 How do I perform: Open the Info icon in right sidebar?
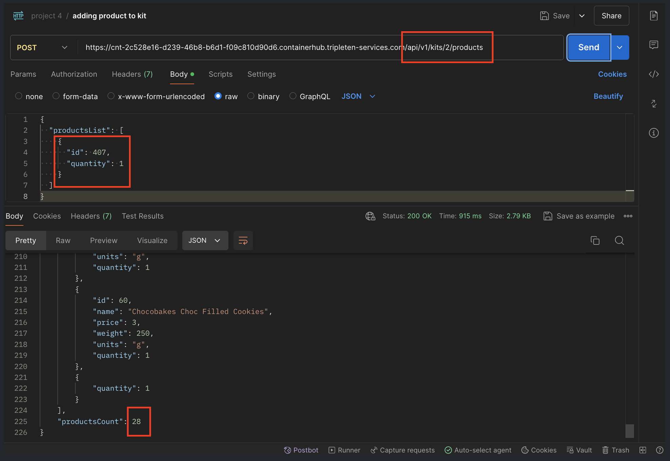[x=654, y=133]
